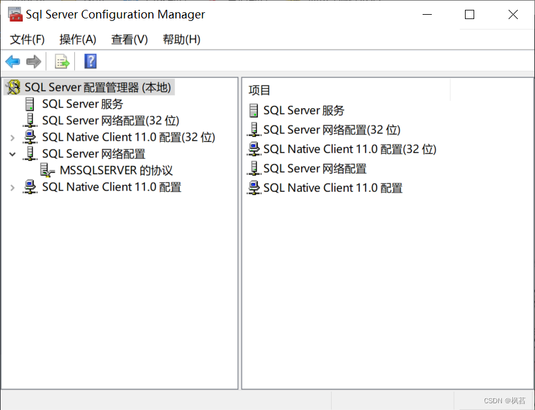
Task: Click the root SQL Server 配置管理器 tree icon
Action: [x=14, y=88]
